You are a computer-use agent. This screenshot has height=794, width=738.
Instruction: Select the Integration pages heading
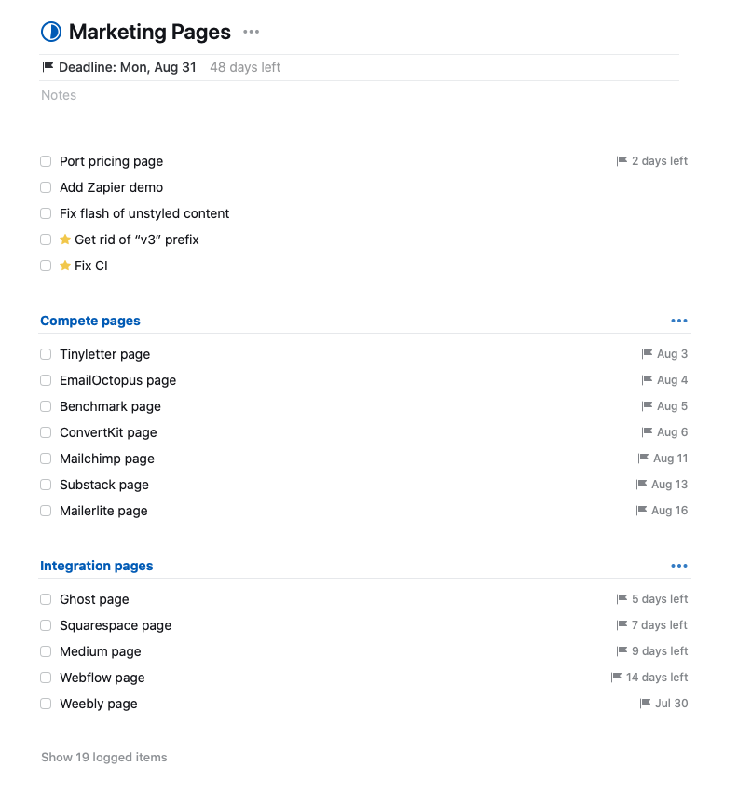click(x=97, y=566)
